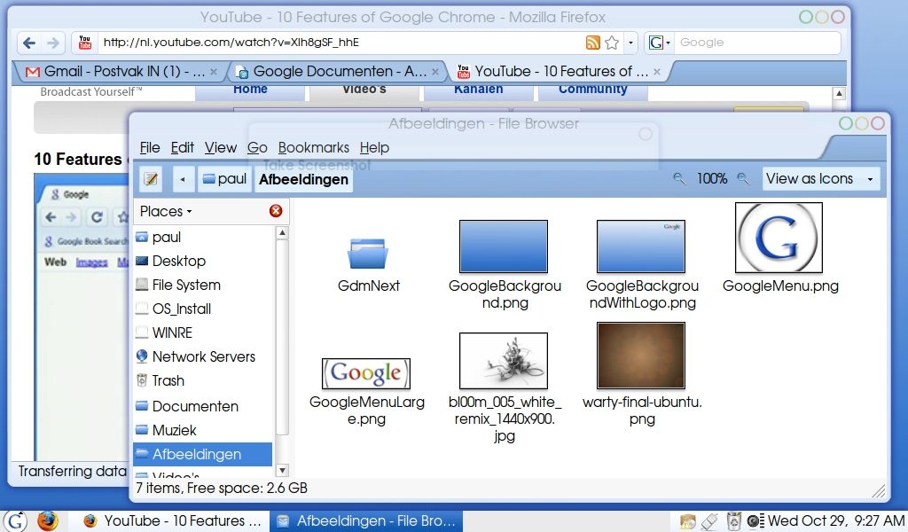
Task: Open View menu in File Browser
Action: pos(220,147)
